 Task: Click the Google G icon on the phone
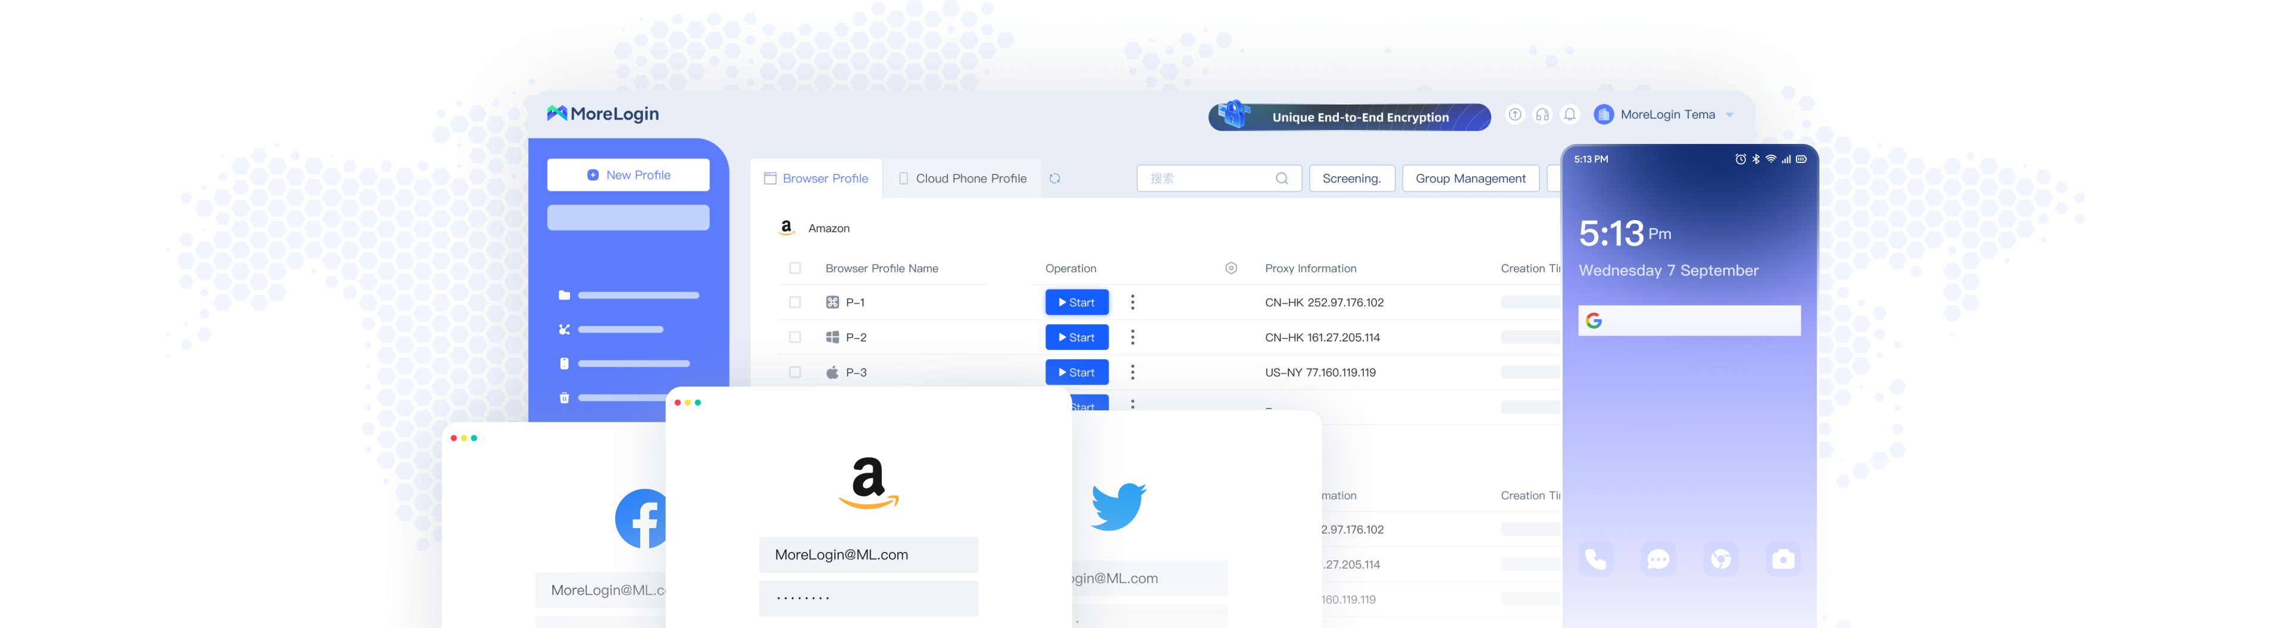pos(1593,320)
